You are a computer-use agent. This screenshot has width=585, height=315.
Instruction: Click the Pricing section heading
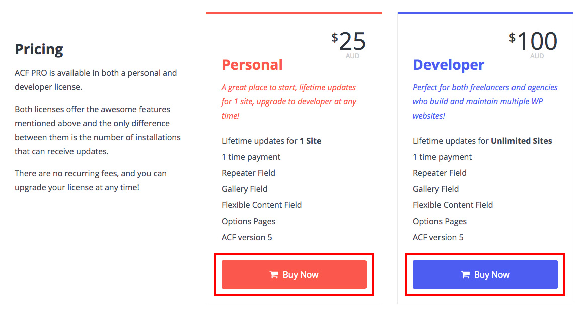pyautogui.click(x=39, y=49)
